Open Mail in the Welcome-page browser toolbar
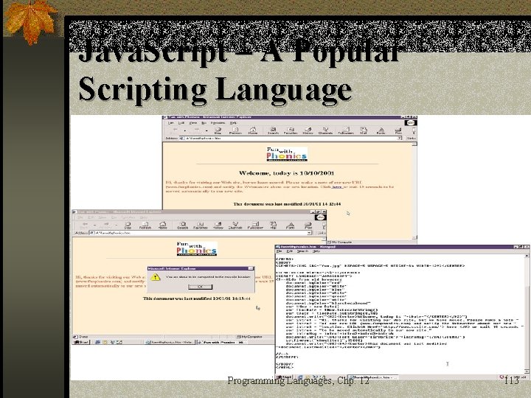This screenshot has height=398, width=531. point(364,130)
